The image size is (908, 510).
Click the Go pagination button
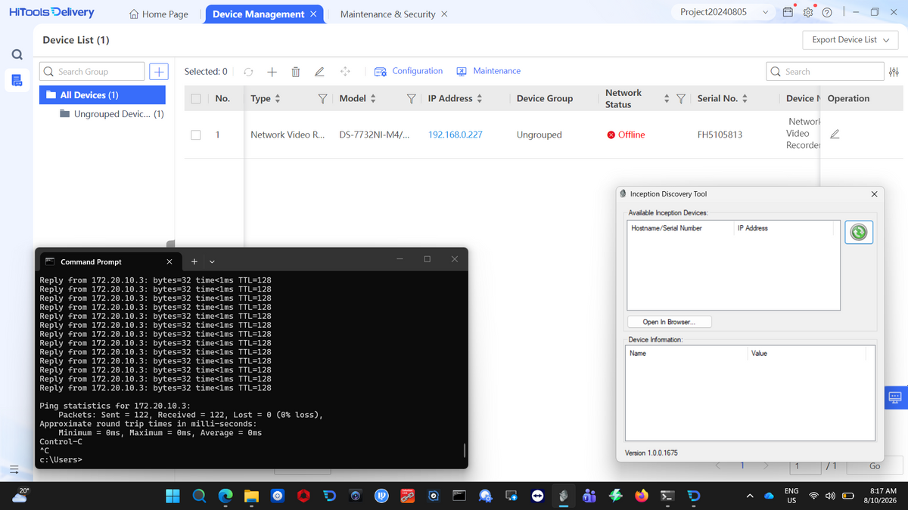(875, 466)
